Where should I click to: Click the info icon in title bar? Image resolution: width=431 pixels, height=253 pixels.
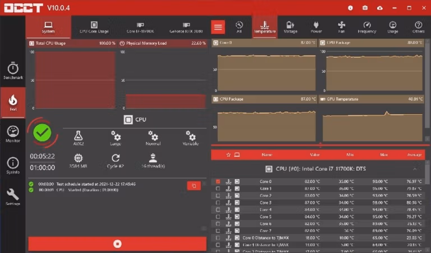point(350,8)
